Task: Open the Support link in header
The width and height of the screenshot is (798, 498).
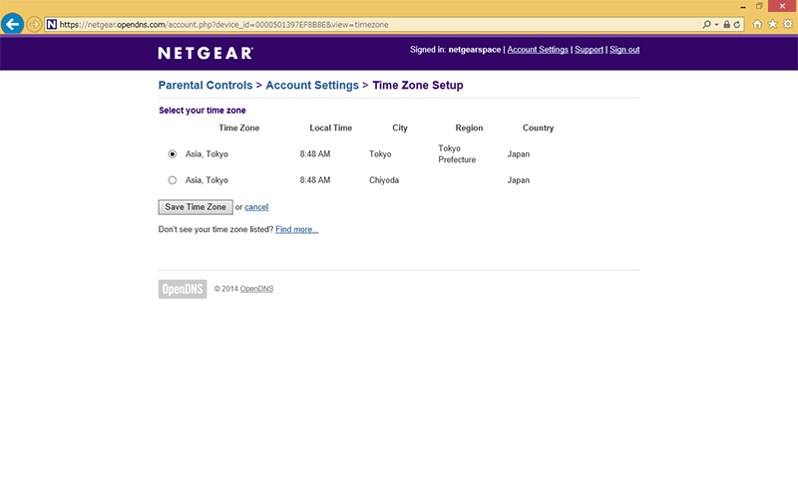Action: [x=589, y=50]
